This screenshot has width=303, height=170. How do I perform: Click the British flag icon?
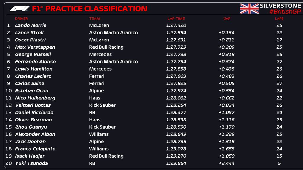249,9
